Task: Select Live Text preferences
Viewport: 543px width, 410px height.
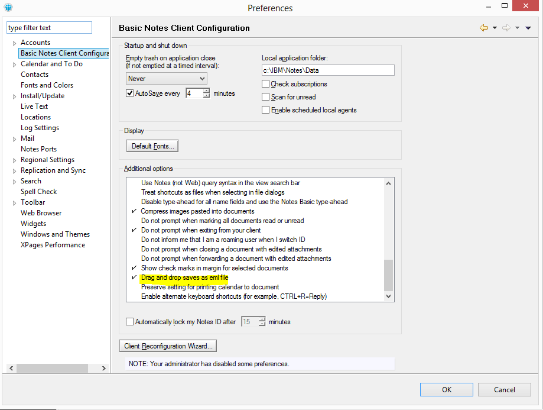Action: tap(34, 106)
